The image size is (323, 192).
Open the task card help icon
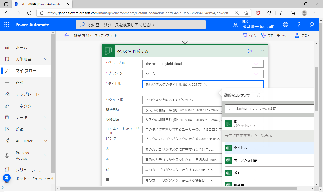(250, 51)
